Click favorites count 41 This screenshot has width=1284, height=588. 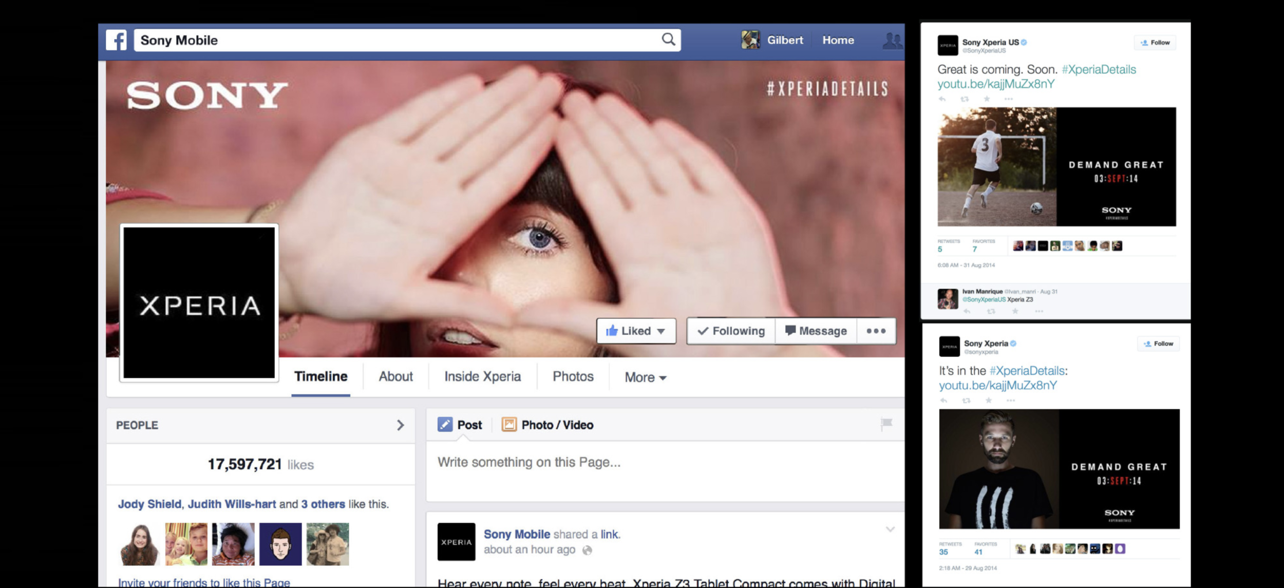pos(978,552)
